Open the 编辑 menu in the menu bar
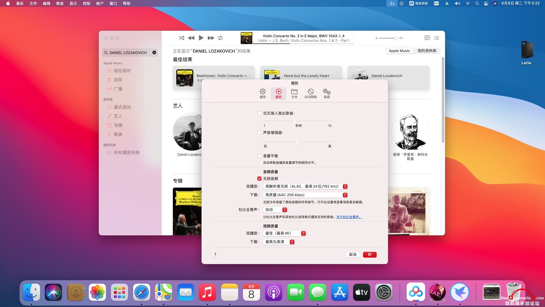The height and width of the screenshot is (307, 545). (x=47, y=3)
